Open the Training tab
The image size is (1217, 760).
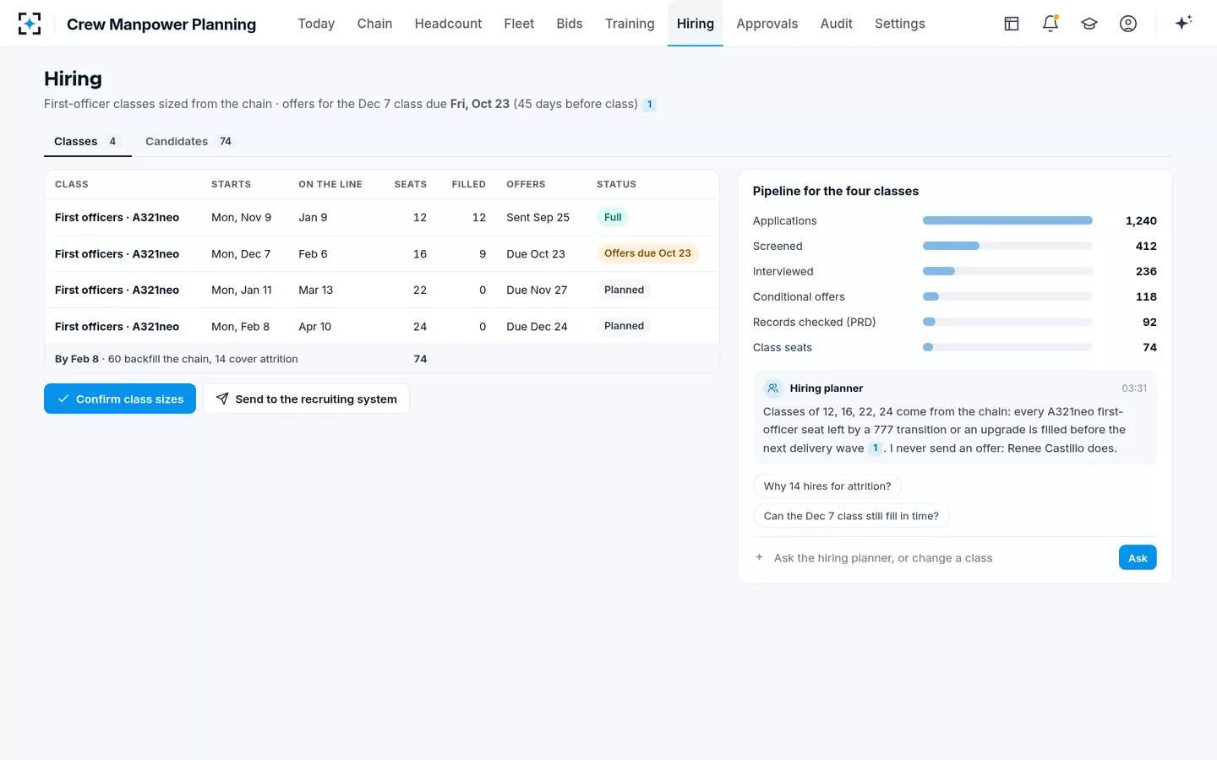click(x=630, y=24)
